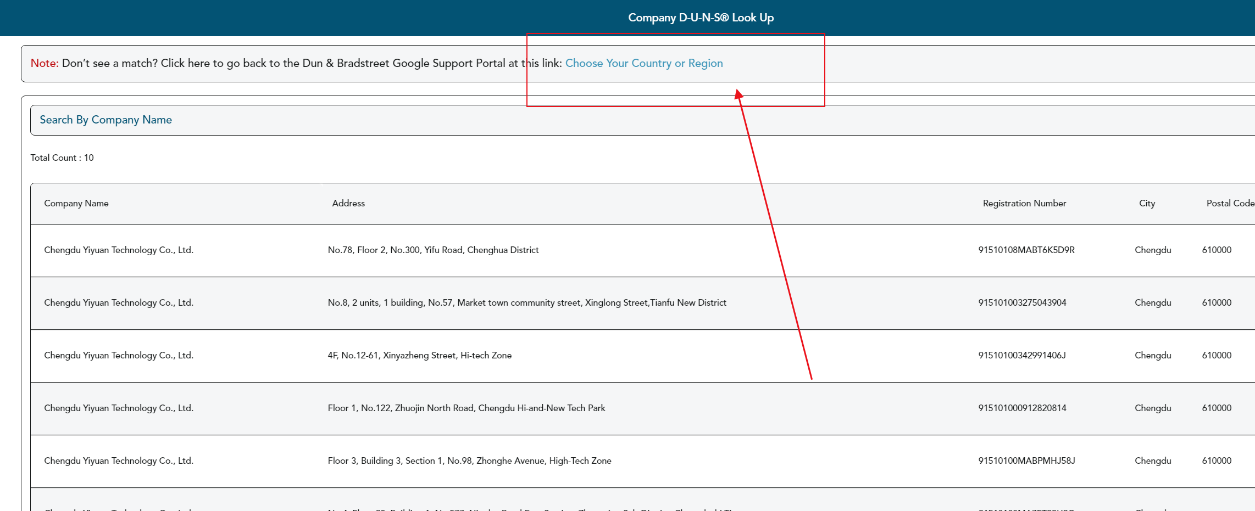The width and height of the screenshot is (1255, 511).
Task: Open the Choose Your Country or Region link
Action: pos(644,63)
